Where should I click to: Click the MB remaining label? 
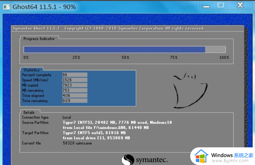pyautogui.click(x=33, y=91)
